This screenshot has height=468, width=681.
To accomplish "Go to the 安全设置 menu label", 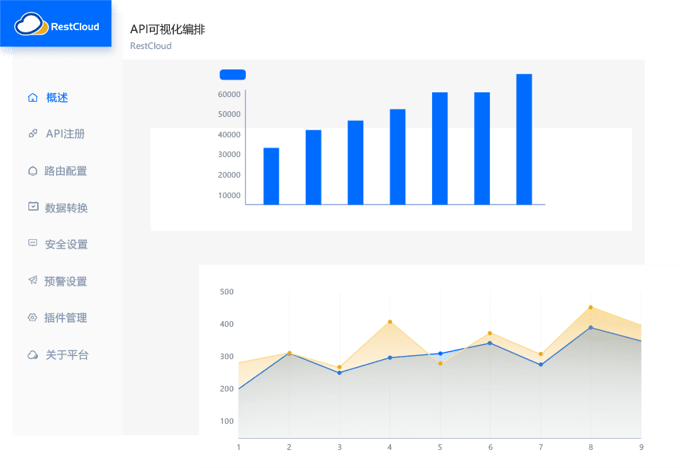I will (66, 245).
